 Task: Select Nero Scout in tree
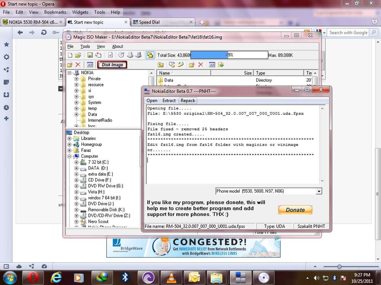coord(98,222)
